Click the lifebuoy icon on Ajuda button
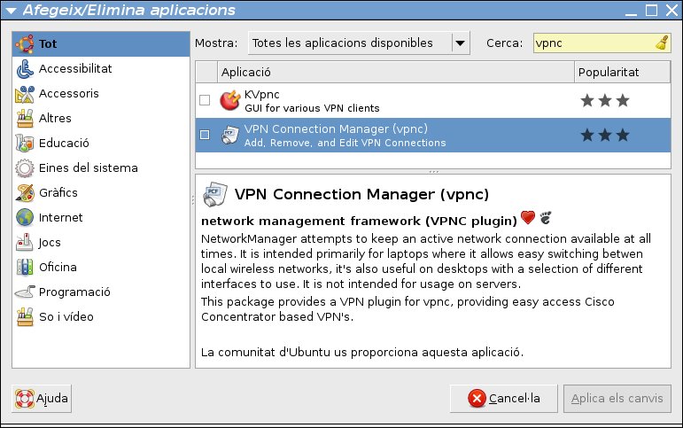 tap(25, 399)
